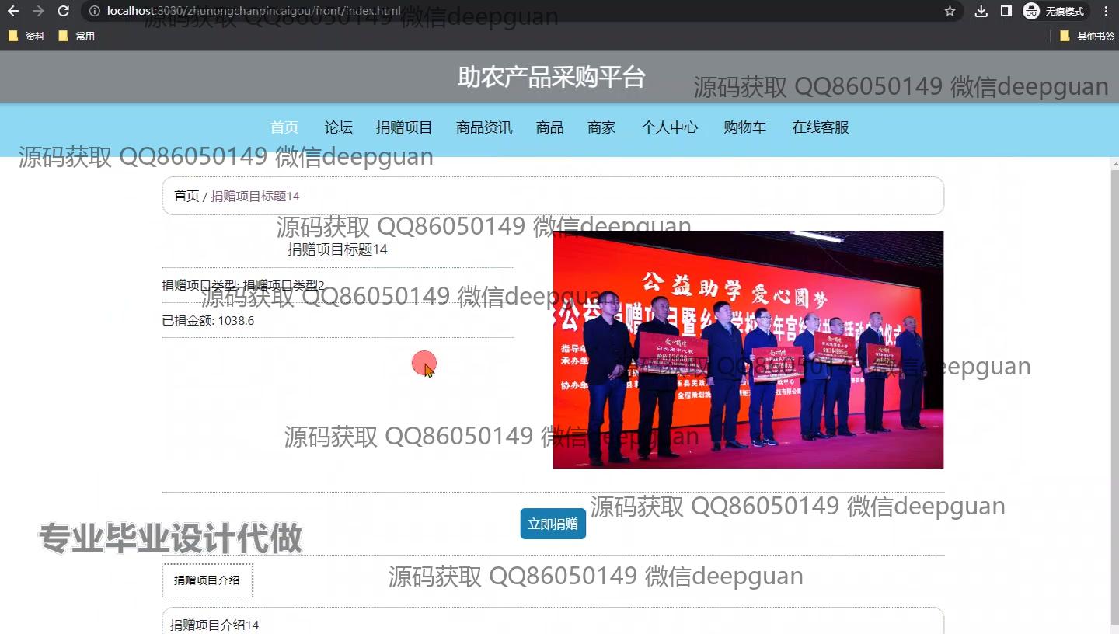This screenshot has width=1119, height=634.
Task: Click the 捐赠项目标题14 breadcrumb text
Action: 256,196
